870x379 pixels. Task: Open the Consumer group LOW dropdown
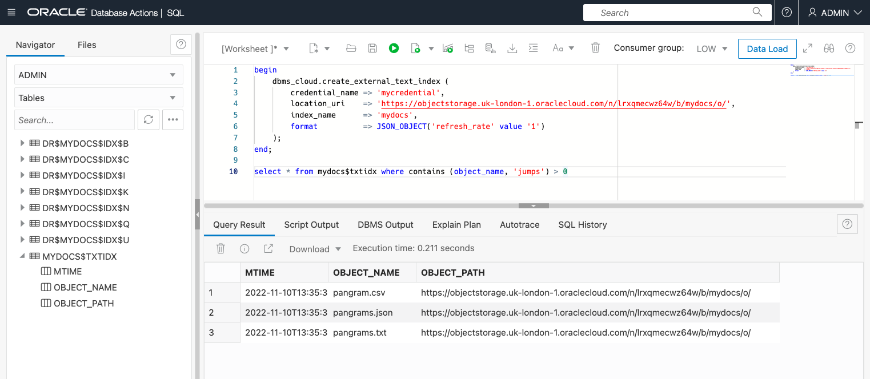pos(711,49)
